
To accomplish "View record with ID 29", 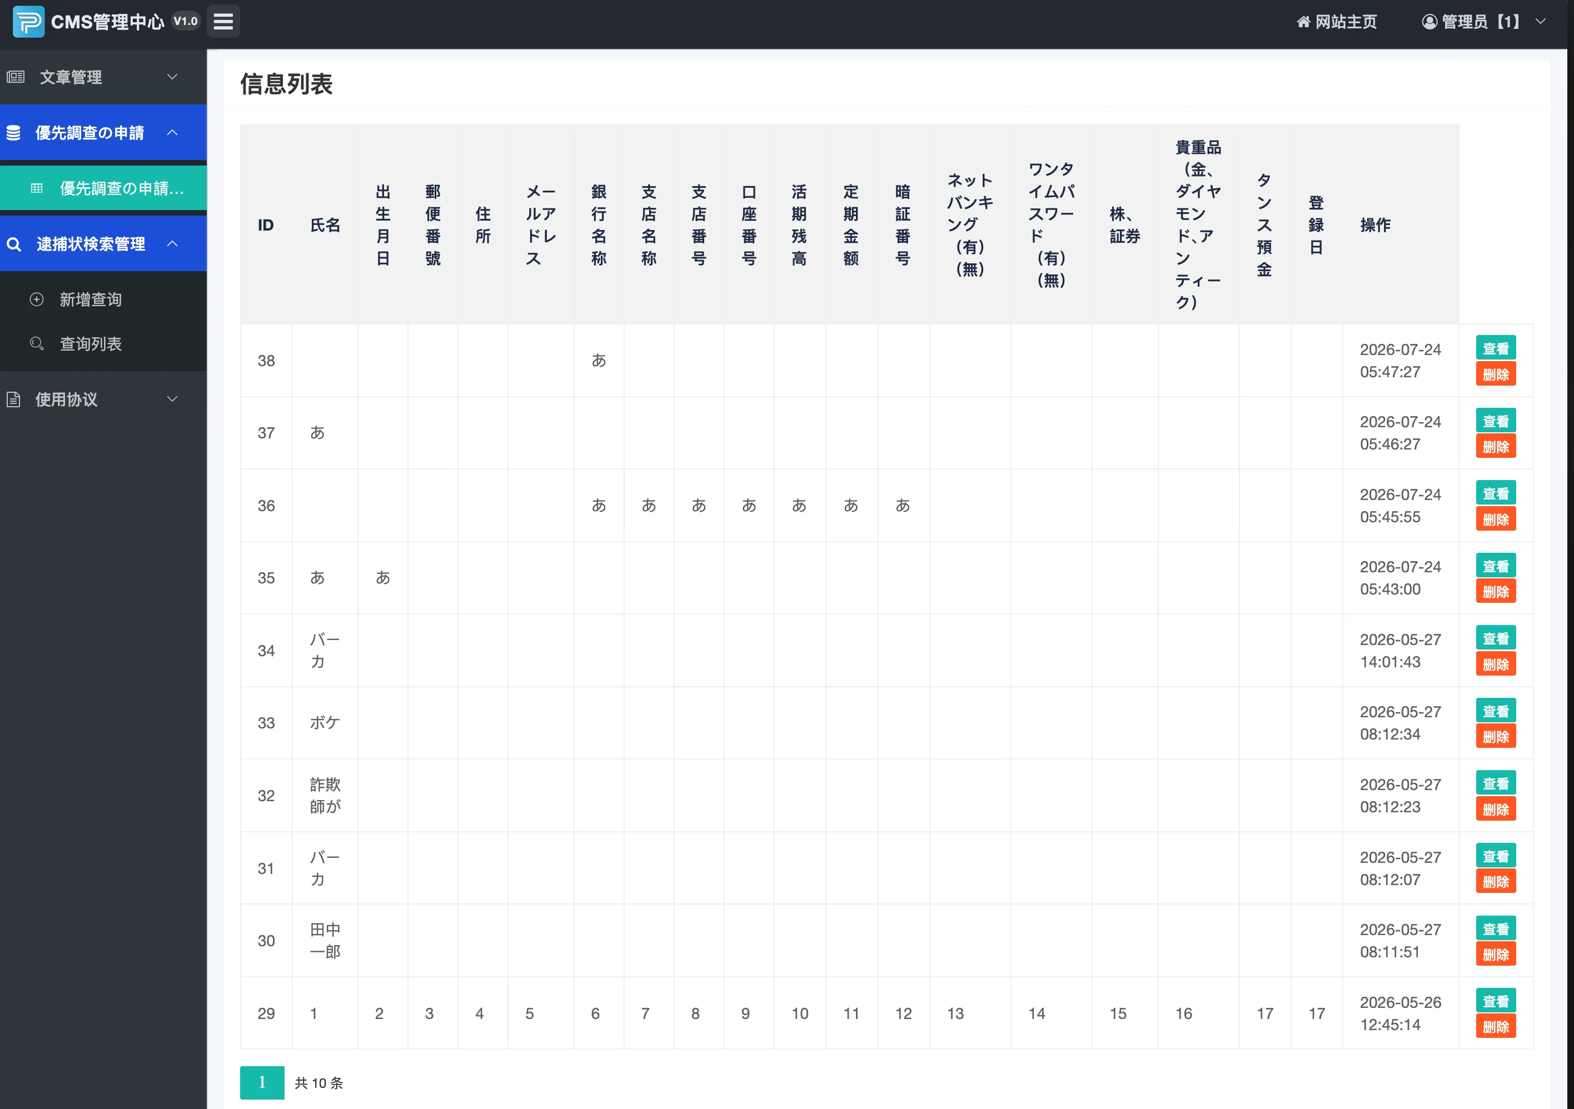I will [x=1496, y=1001].
